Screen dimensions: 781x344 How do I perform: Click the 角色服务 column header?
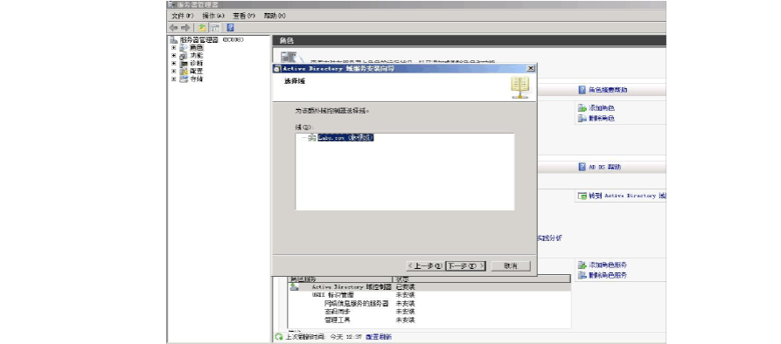click(341, 279)
